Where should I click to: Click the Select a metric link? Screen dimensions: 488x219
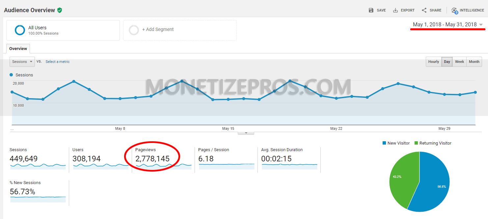(57, 62)
